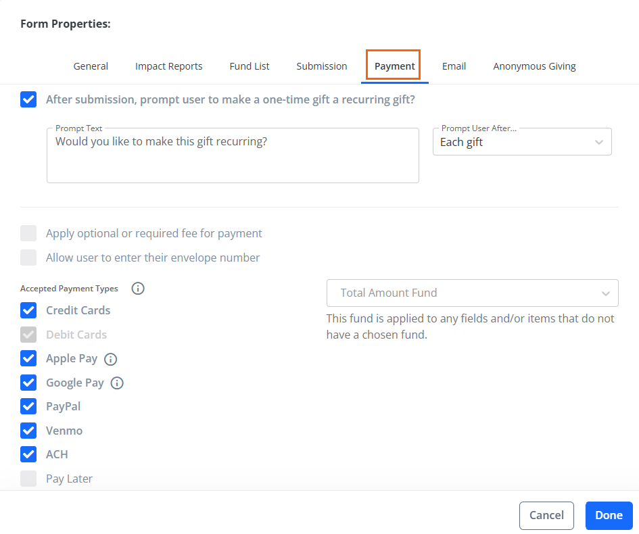
Task: Uncheck Credit Cards payment type
Action: 28,310
